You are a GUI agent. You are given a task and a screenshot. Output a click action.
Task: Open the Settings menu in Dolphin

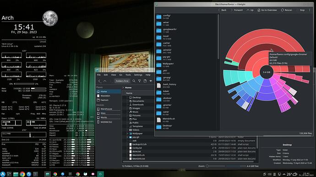tap(138, 75)
